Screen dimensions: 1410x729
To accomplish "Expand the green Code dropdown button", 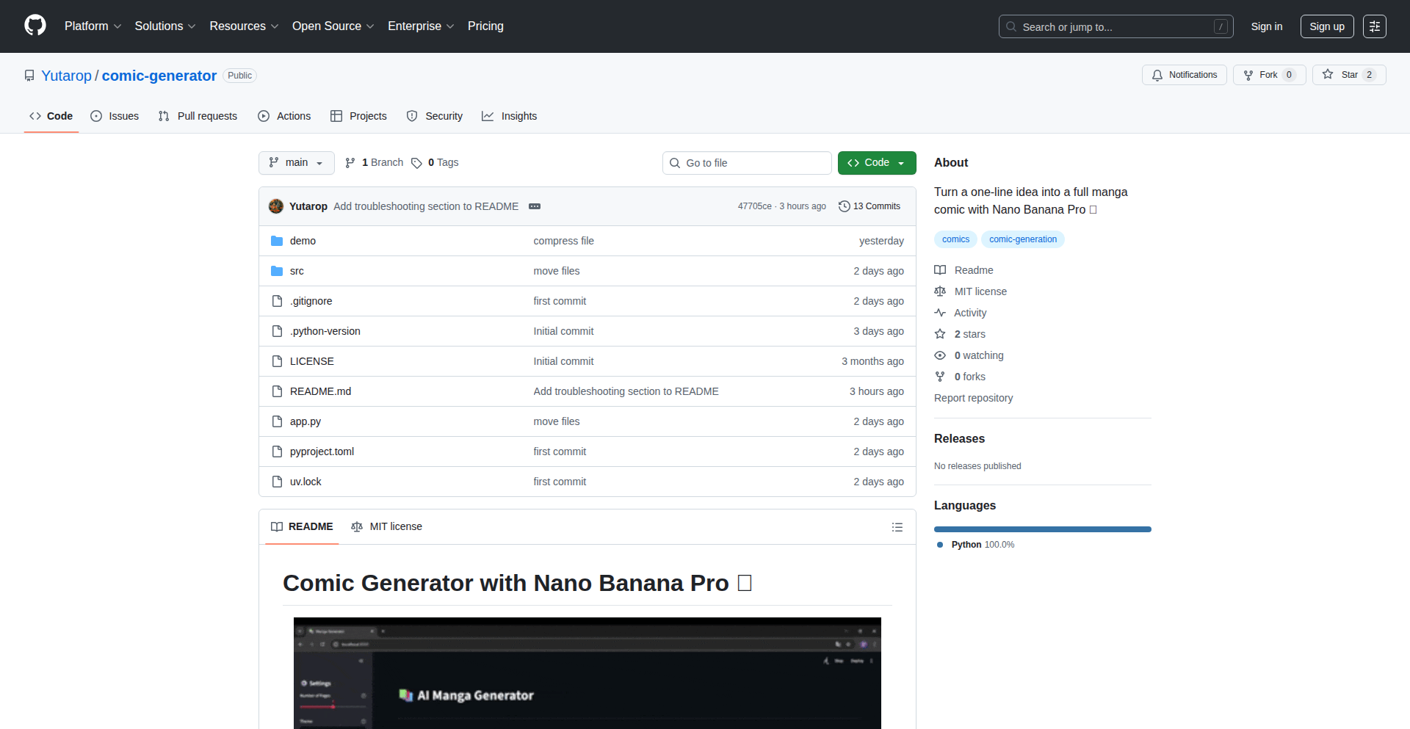I will point(876,163).
